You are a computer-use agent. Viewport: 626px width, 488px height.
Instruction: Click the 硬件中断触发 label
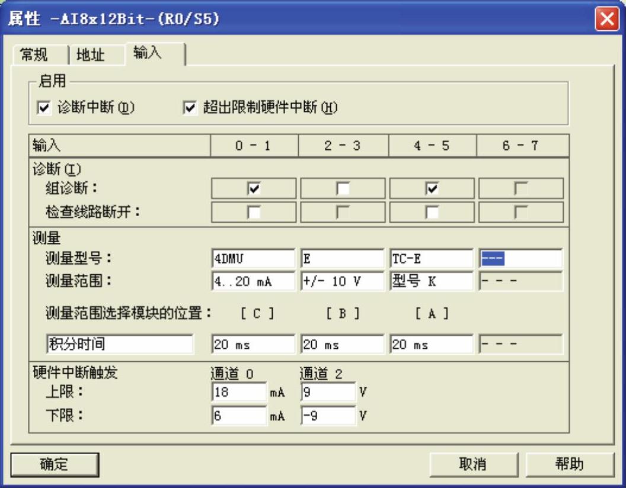pos(75,373)
